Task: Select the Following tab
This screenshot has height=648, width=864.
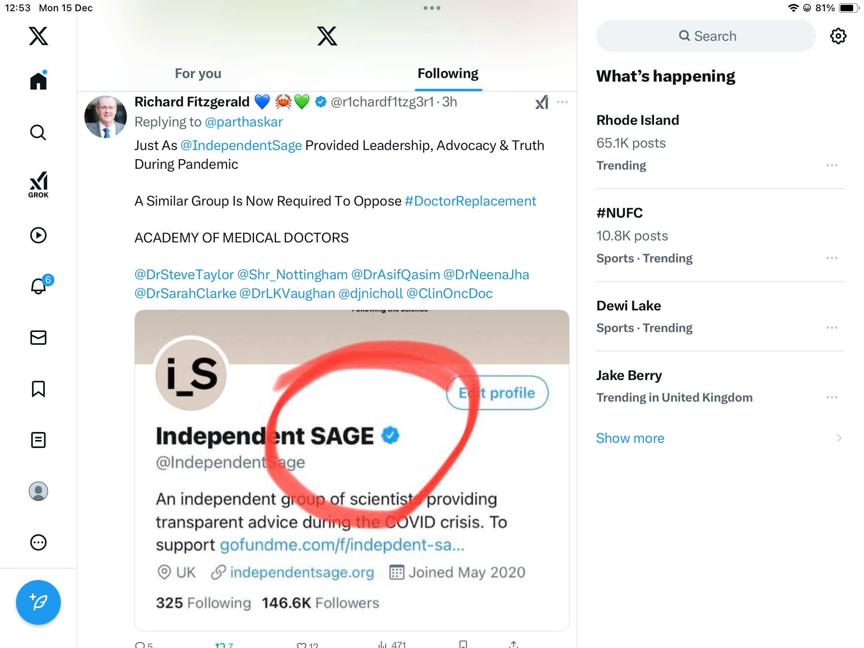Action: [x=448, y=74]
